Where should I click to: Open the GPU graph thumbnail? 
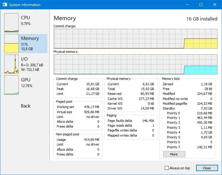pos(11,85)
